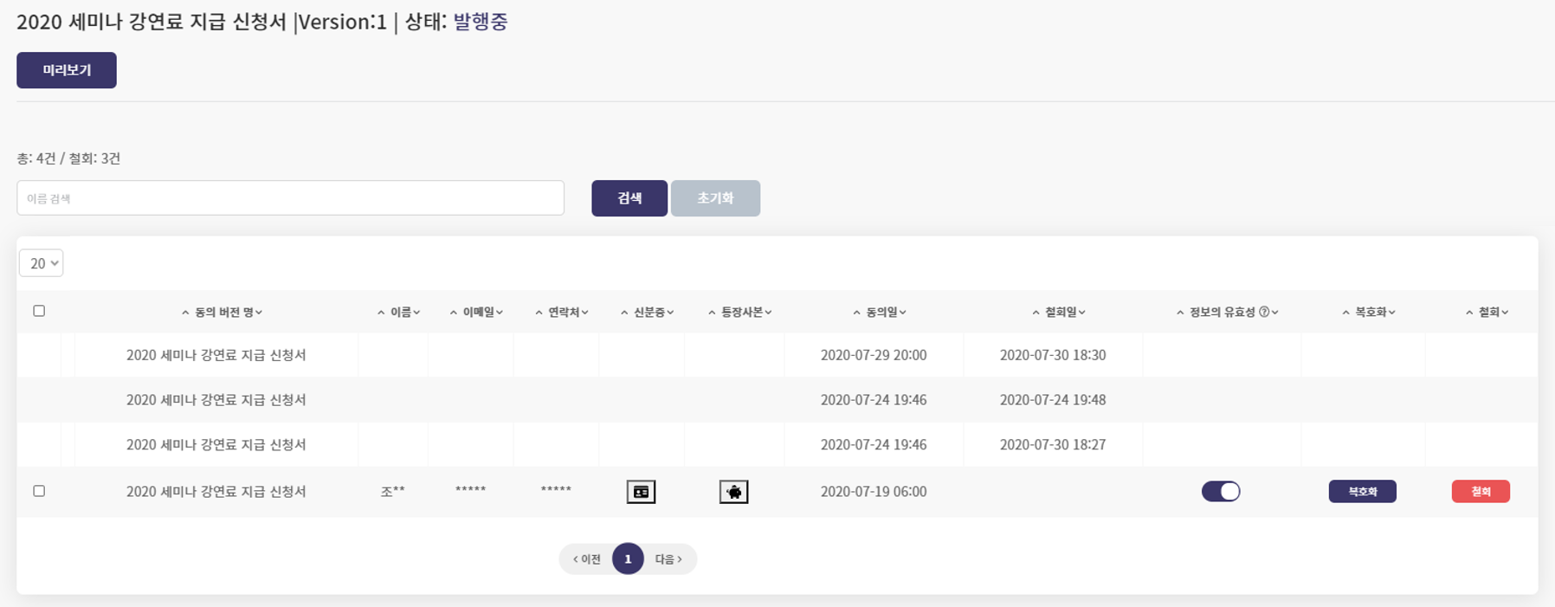Sort 철회일 column ascending with up arrow

click(1036, 313)
